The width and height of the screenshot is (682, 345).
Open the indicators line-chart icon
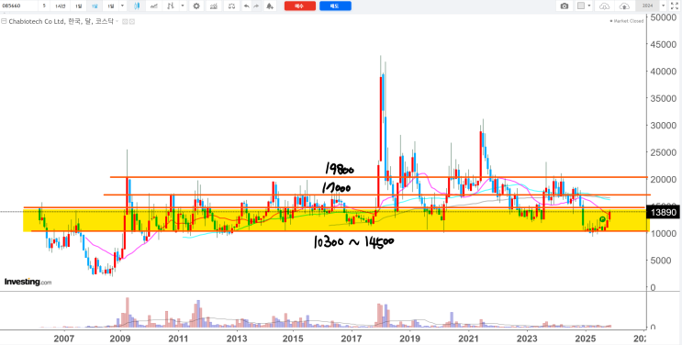[x=153, y=6]
